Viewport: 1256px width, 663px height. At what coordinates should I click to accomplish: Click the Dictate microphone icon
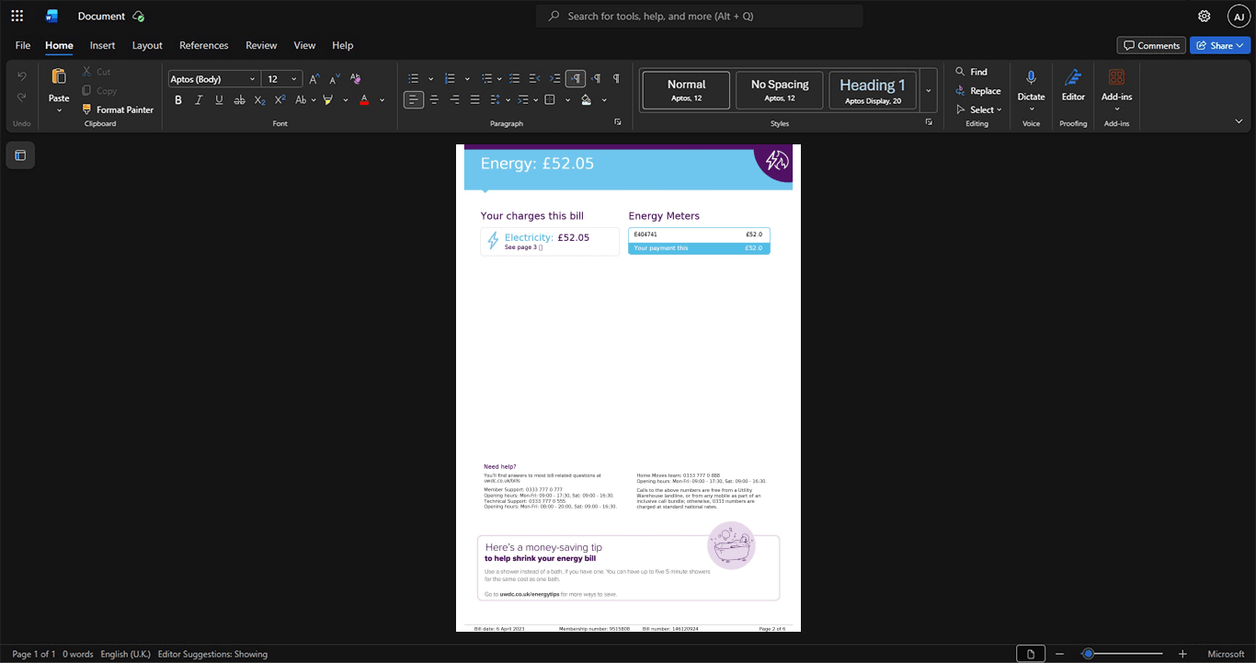tap(1031, 78)
